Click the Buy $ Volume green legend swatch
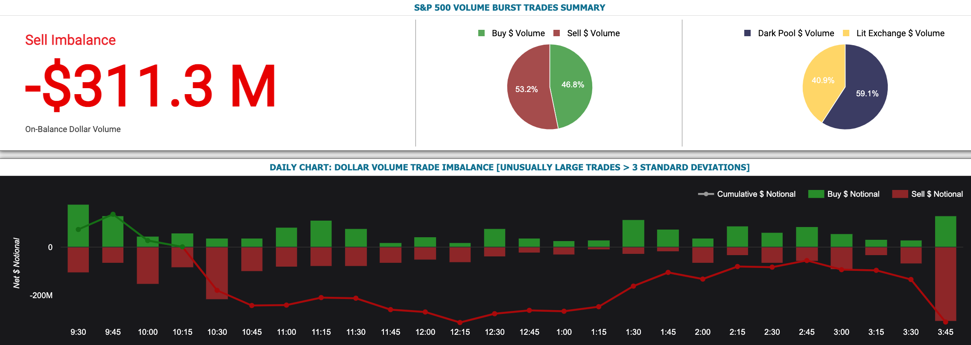Viewport: 971px width, 345px height. [481, 33]
